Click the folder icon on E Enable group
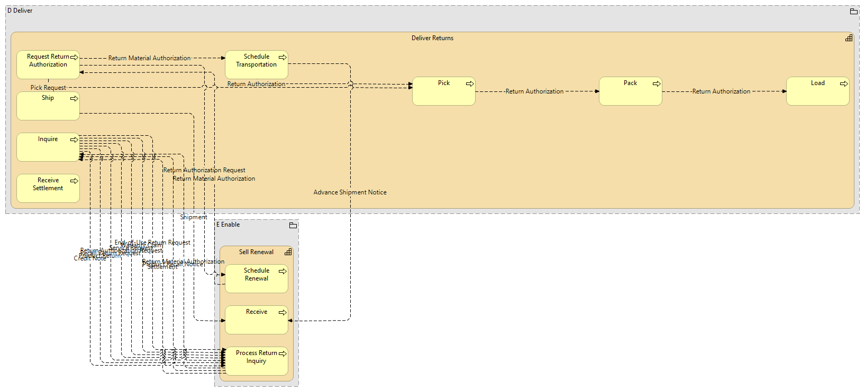This screenshot has height=392, width=865. pyautogui.click(x=293, y=225)
